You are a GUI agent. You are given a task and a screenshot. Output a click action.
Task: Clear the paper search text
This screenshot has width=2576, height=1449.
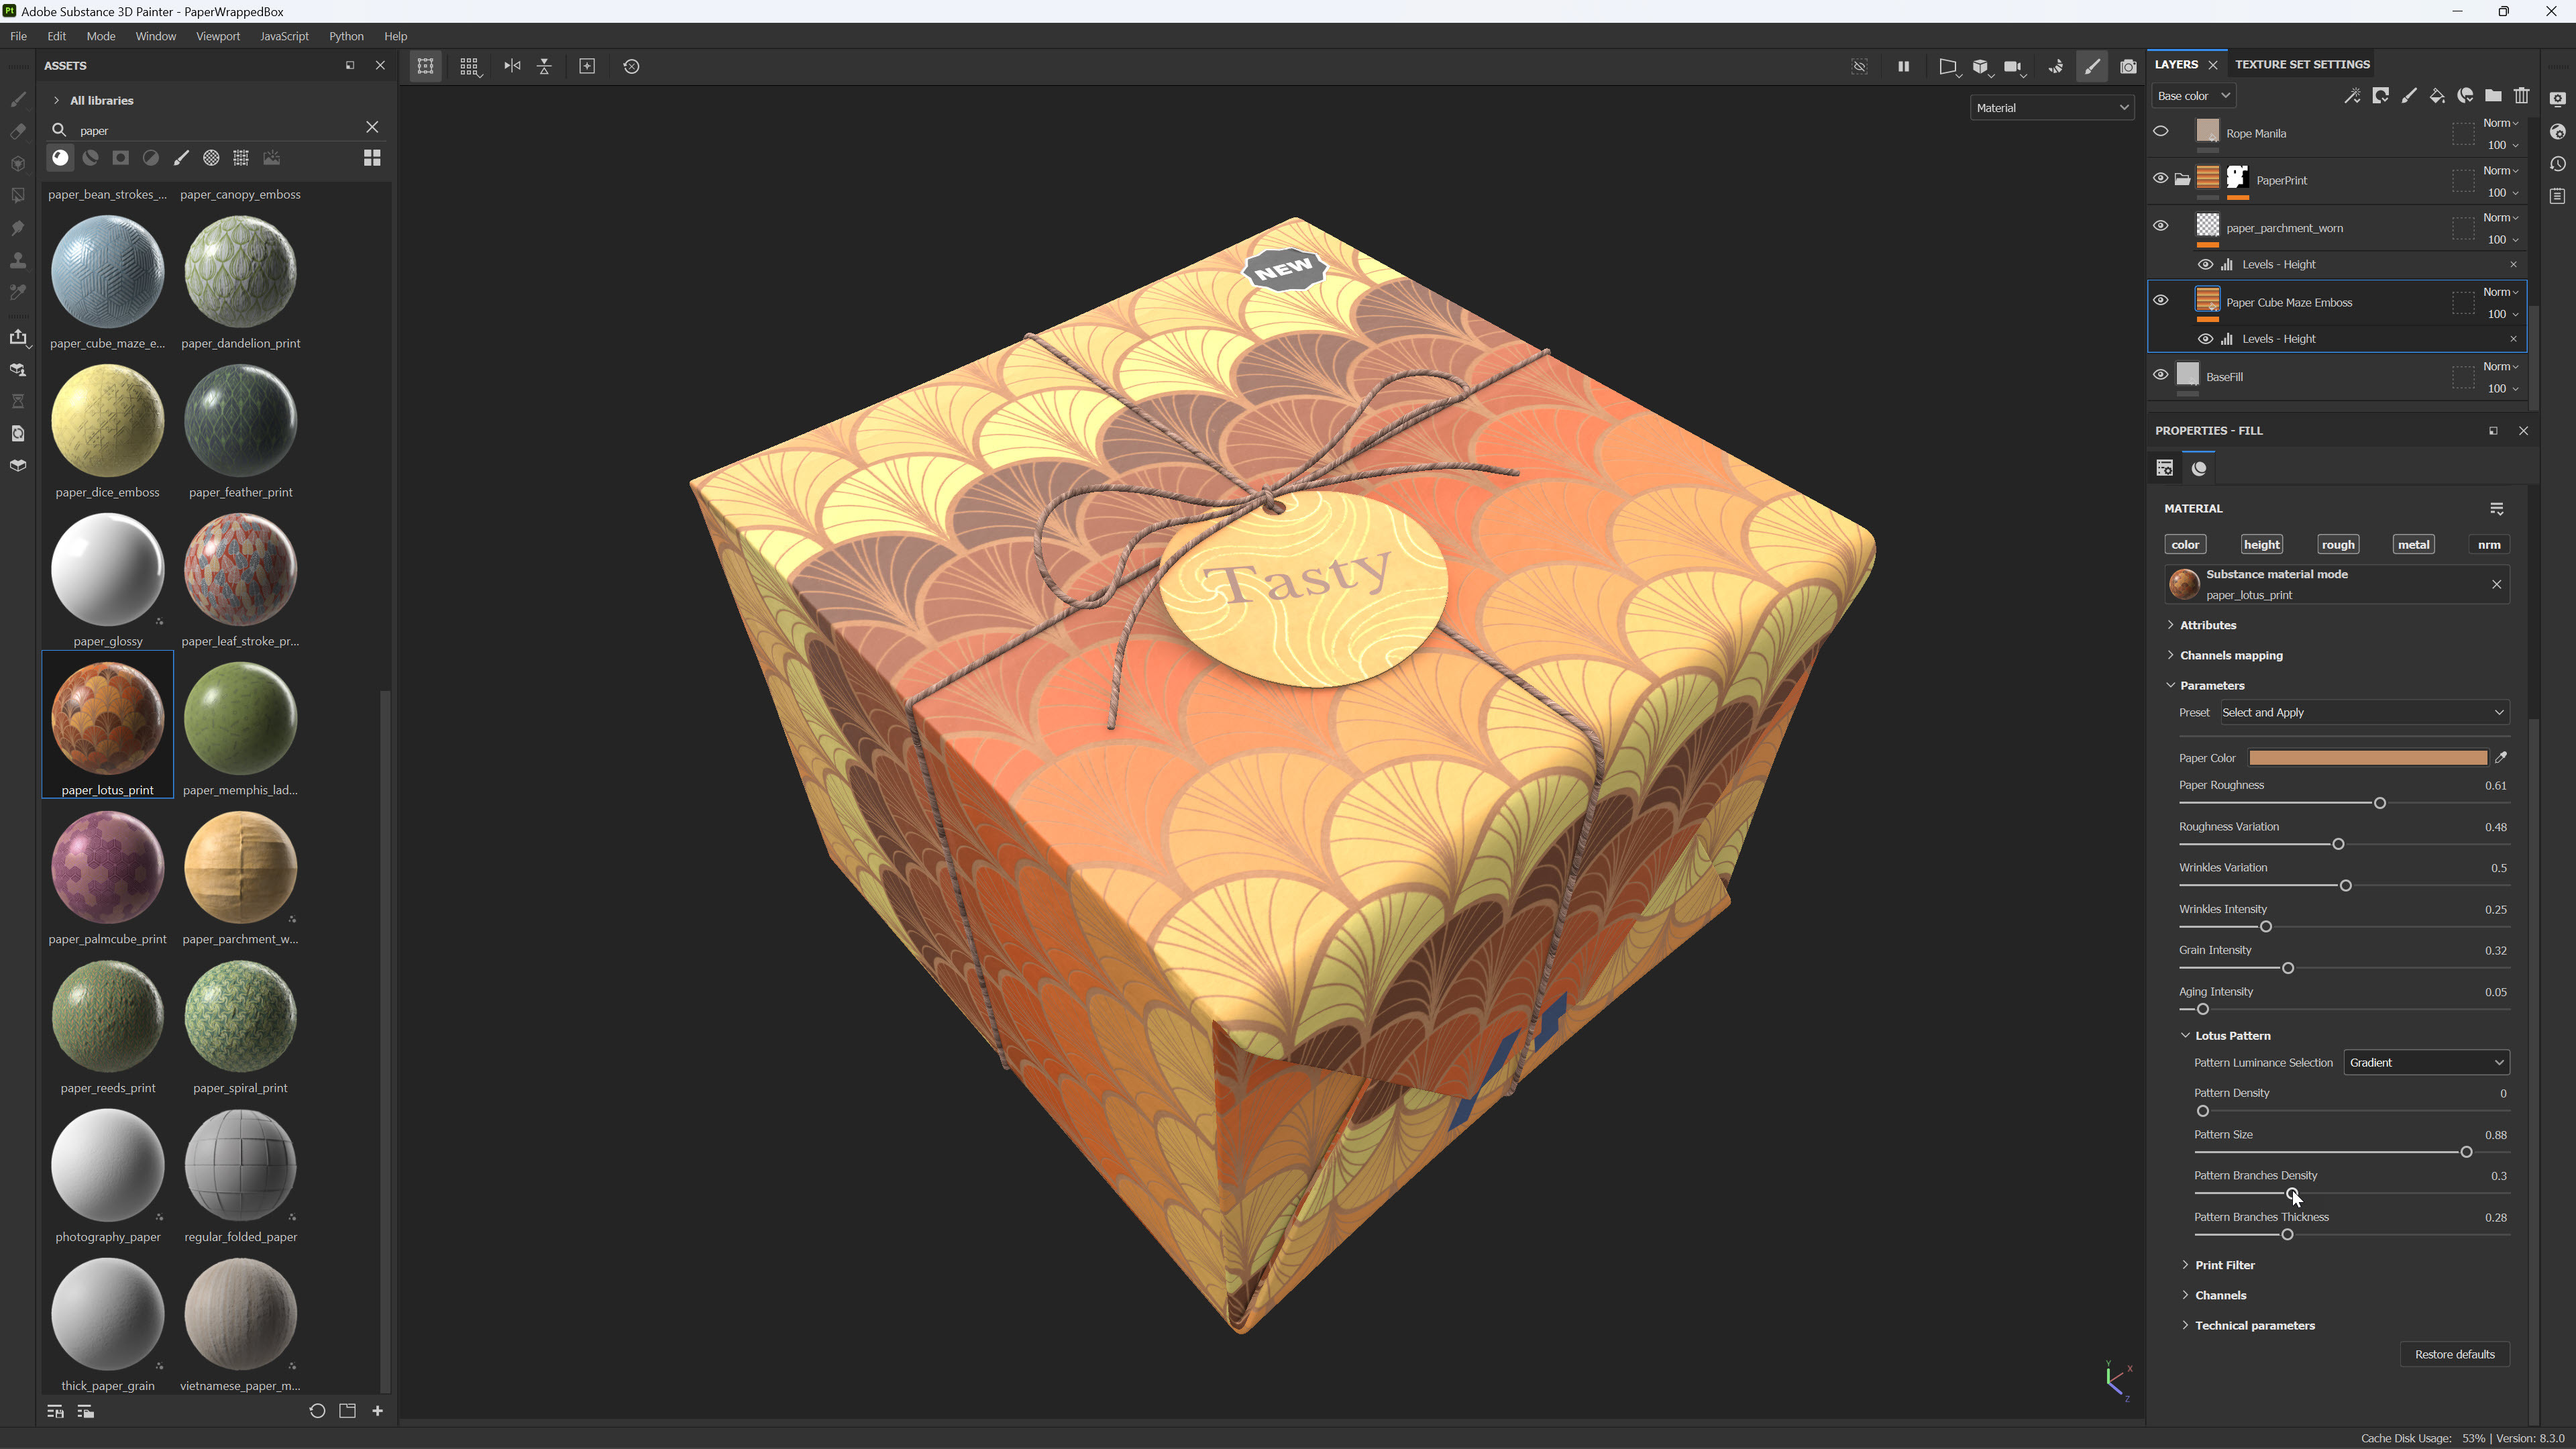point(372,128)
